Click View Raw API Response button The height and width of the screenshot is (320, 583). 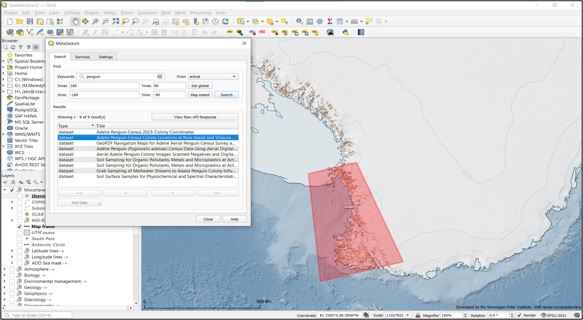point(195,117)
